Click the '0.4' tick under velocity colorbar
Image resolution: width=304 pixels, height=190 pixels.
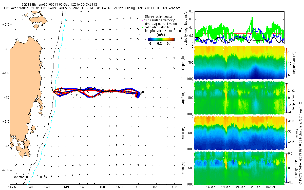[169, 44]
